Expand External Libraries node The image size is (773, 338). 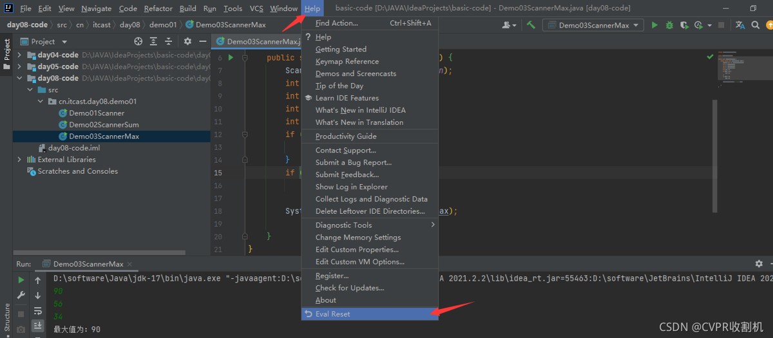coord(19,160)
